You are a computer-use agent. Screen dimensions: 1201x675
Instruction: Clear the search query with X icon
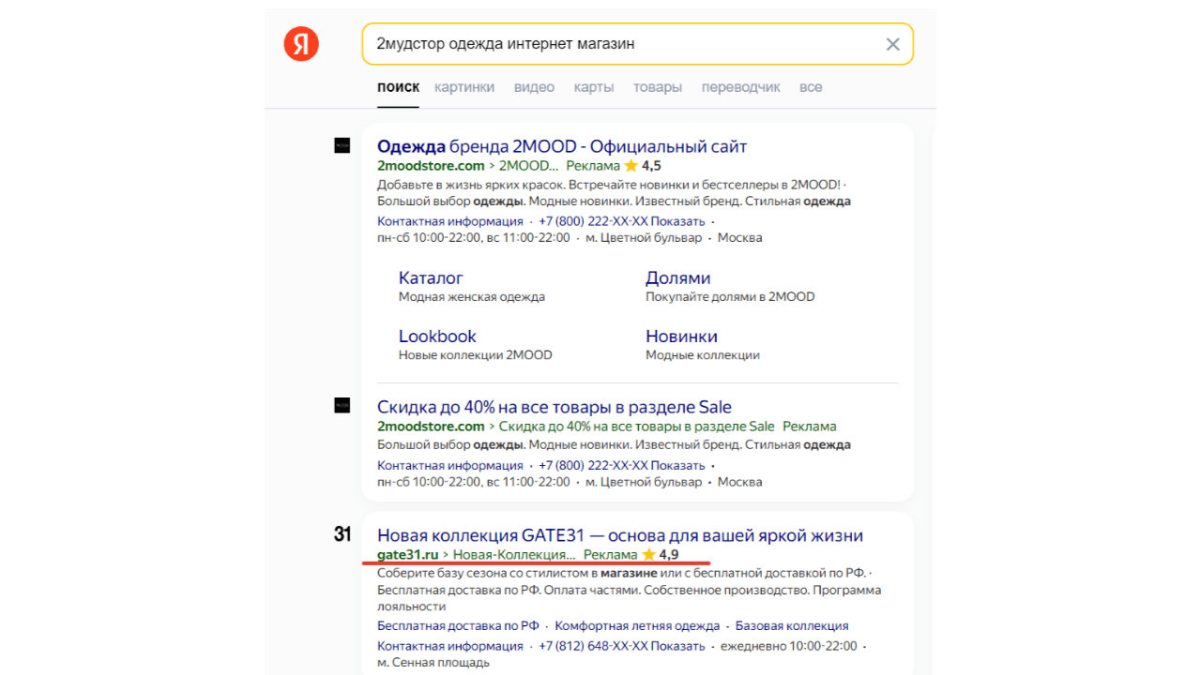(892, 44)
